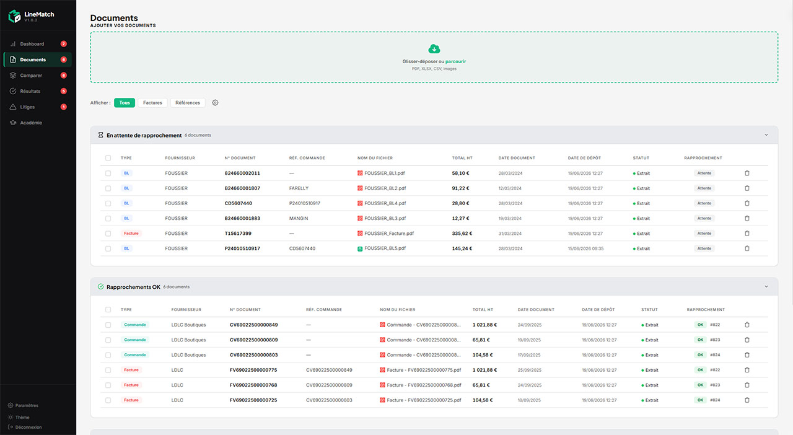The image size is (793, 435).
Task: Click OK badge of rapprochement #822 on Commande row
Action: [x=701, y=325]
